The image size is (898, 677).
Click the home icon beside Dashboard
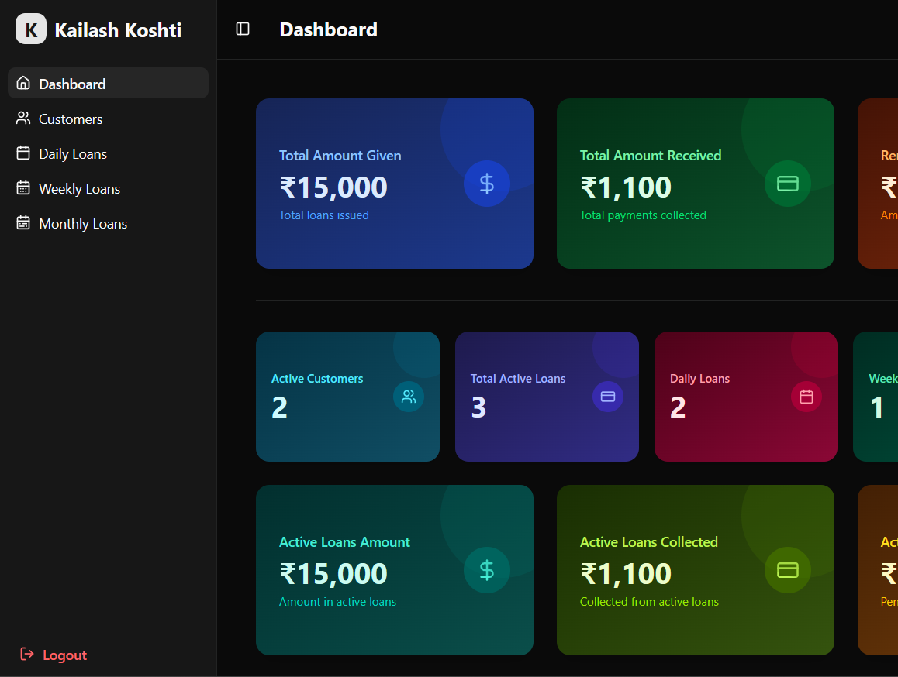23,83
